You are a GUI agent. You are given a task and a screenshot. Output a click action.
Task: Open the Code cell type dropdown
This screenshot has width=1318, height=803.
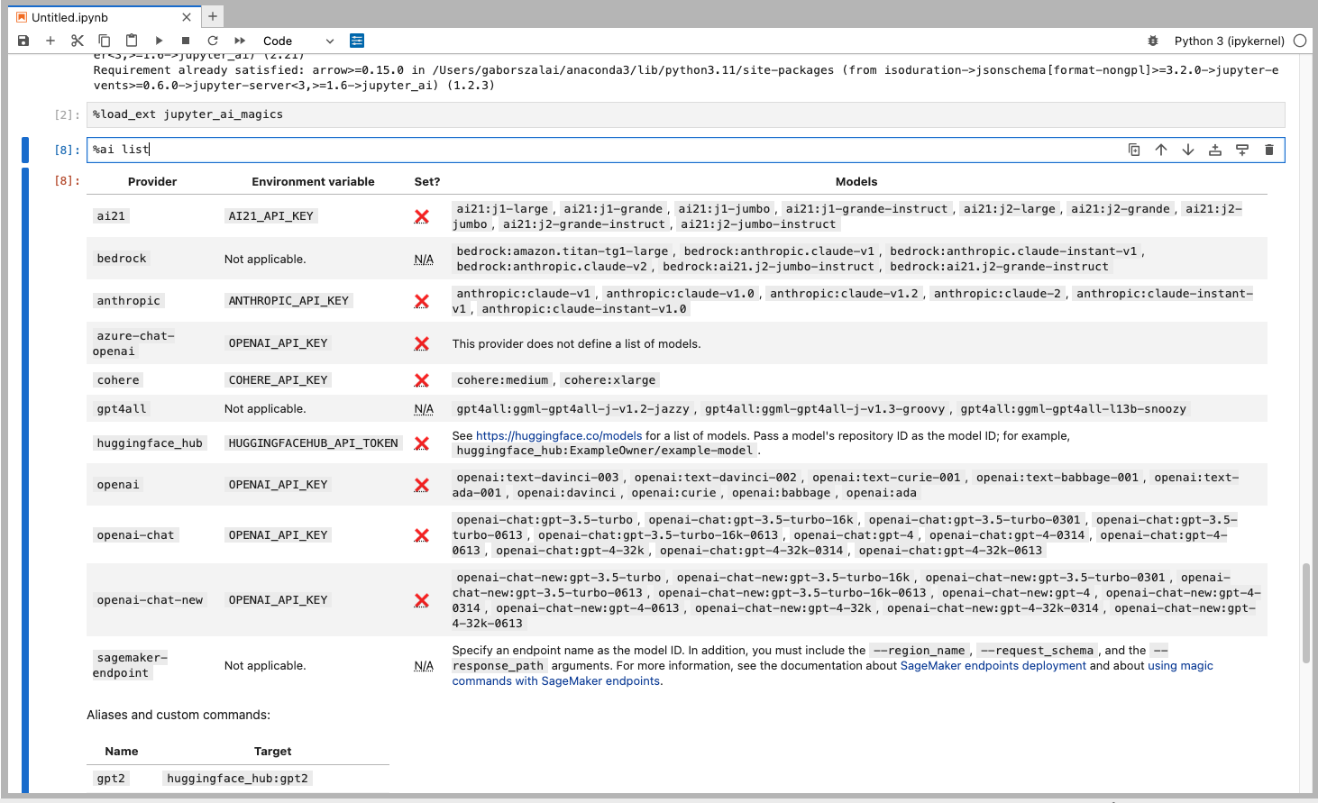pos(298,41)
